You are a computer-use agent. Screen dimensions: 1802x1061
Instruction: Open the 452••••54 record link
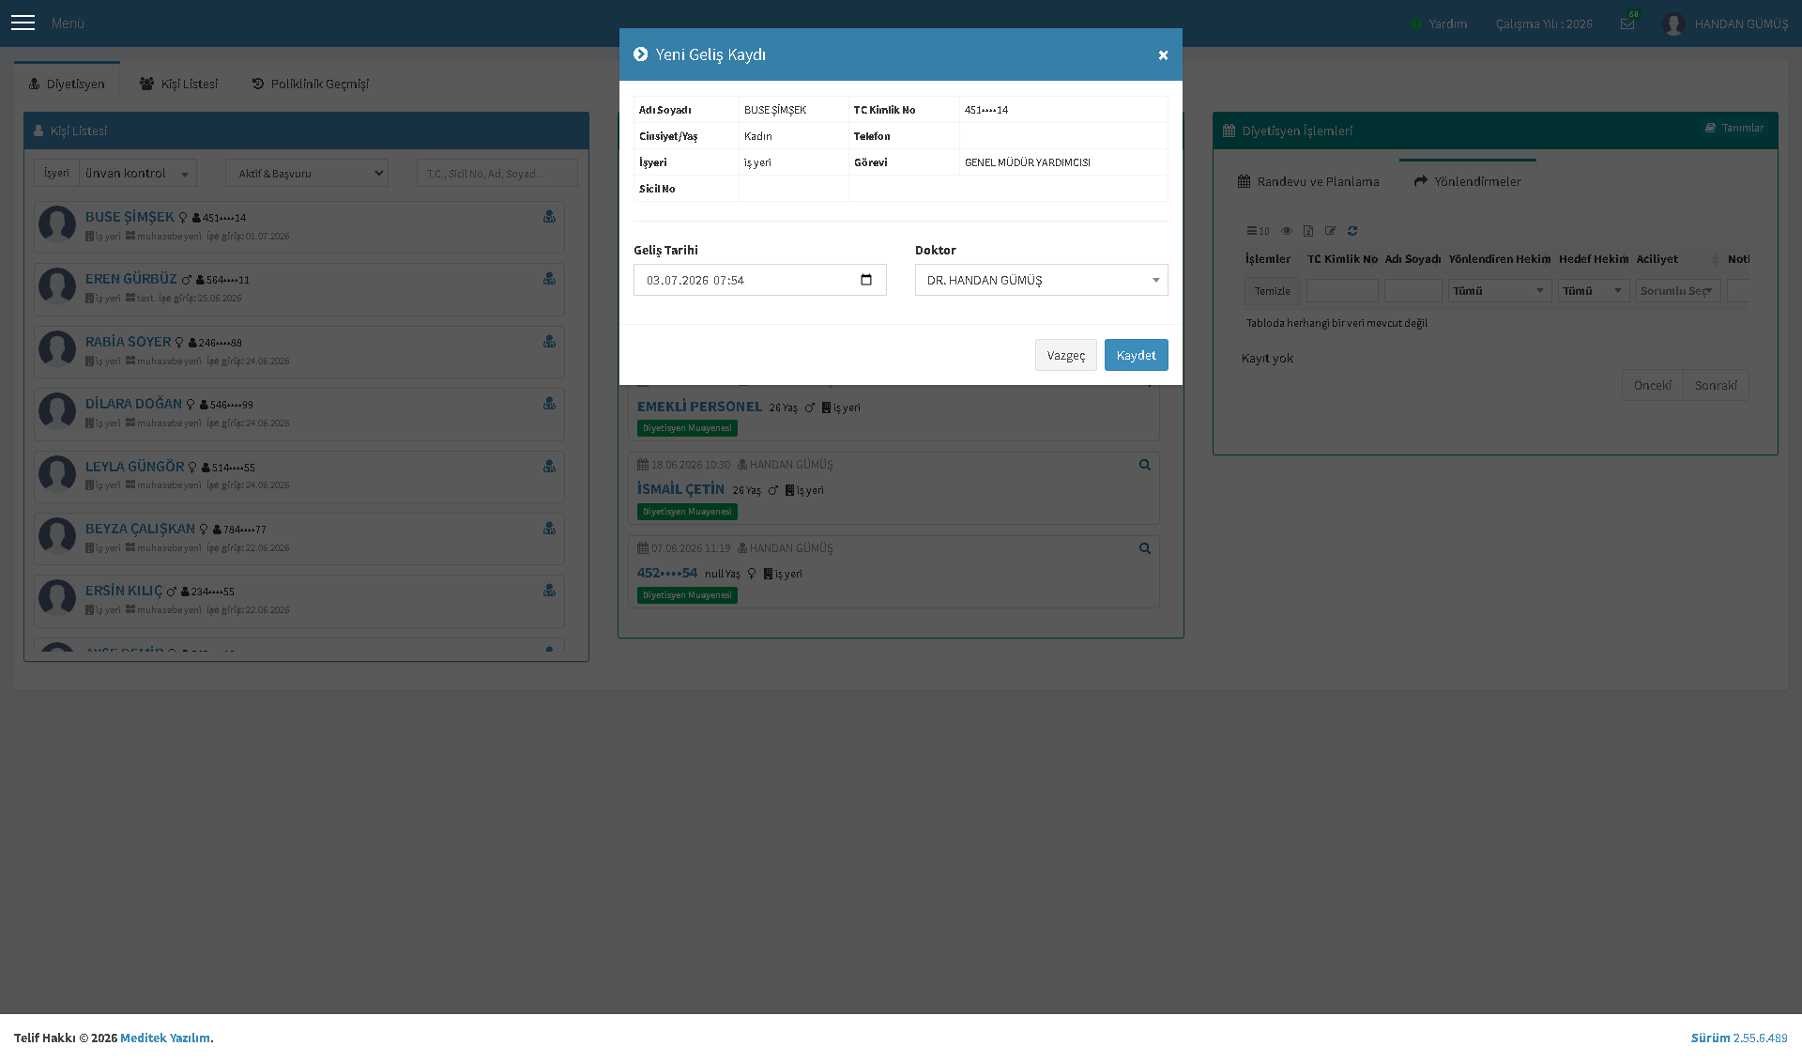point(666,573)
